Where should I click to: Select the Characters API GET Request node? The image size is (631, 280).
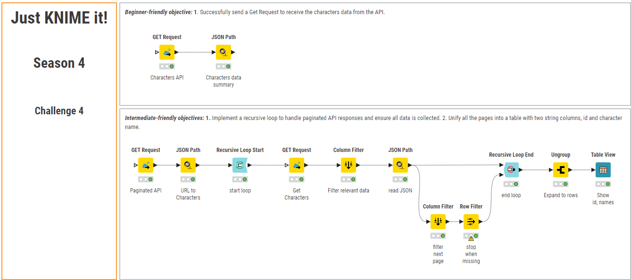coord(167,52)
